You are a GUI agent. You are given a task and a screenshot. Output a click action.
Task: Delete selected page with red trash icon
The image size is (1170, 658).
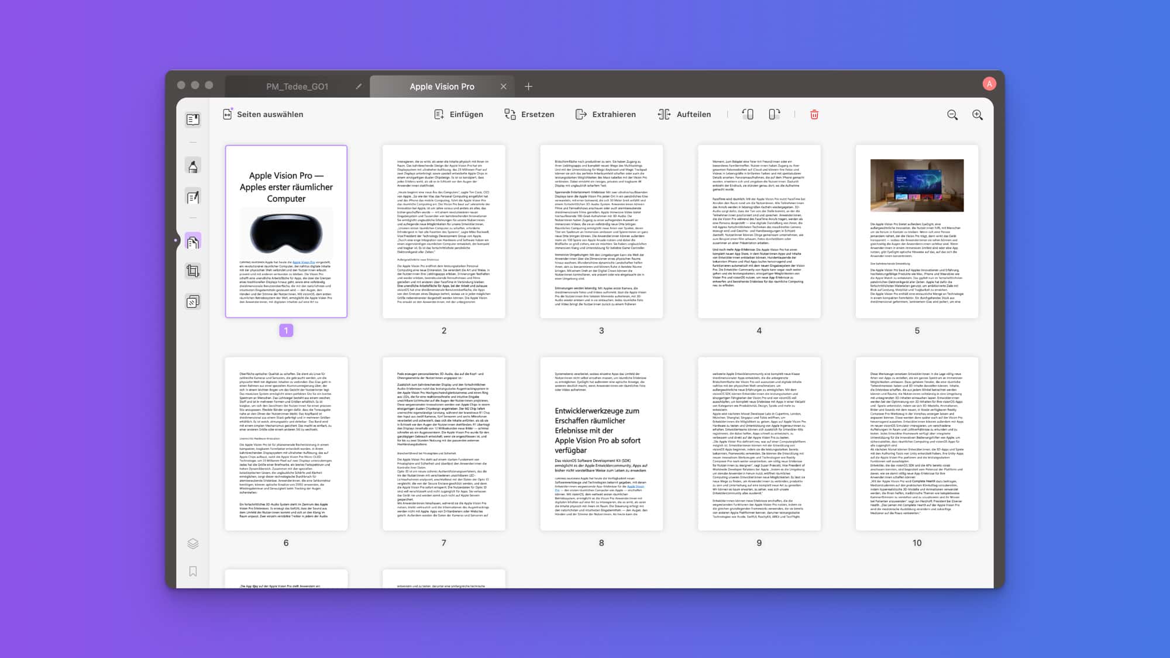(814, 115)
